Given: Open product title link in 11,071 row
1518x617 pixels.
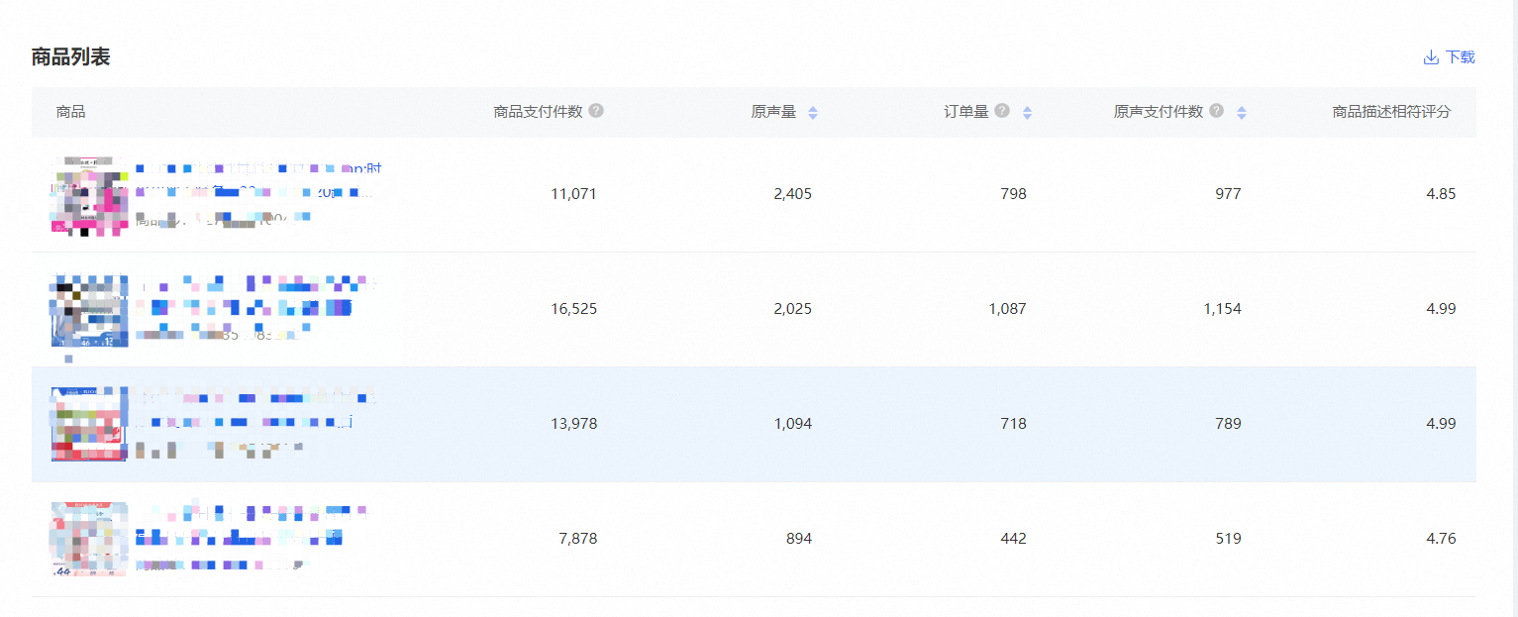Looking at the screenshot, I should 257,181.
